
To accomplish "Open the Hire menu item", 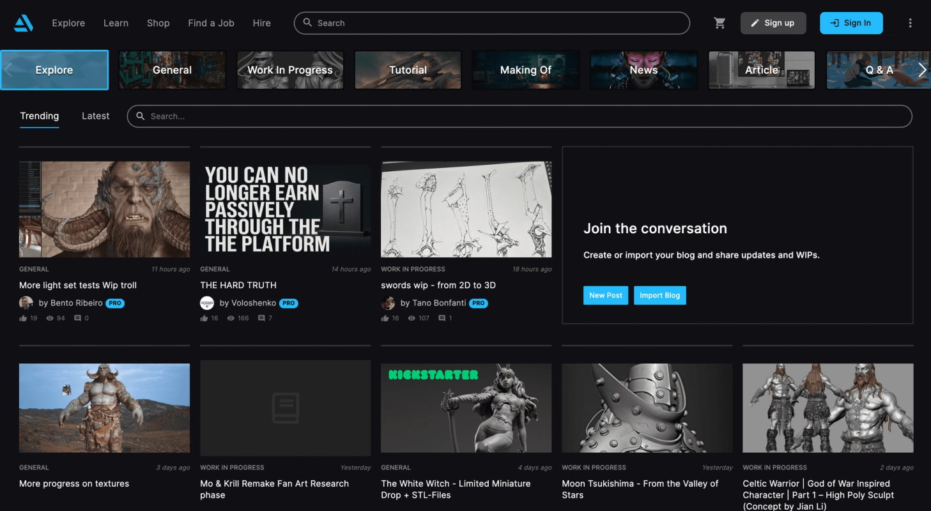I will [261, 23].
